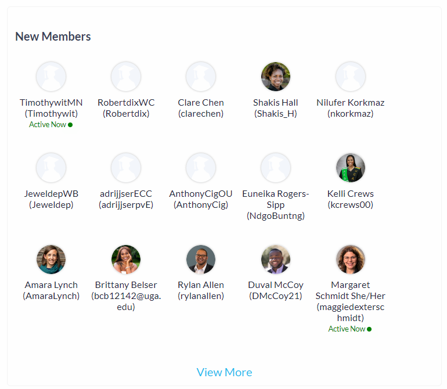Click Margaret Schmidt's profile photo

coord(351,259)
